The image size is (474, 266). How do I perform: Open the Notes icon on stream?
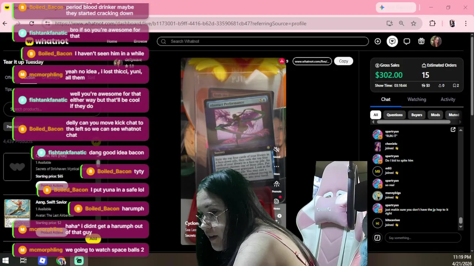click(277, 201)
